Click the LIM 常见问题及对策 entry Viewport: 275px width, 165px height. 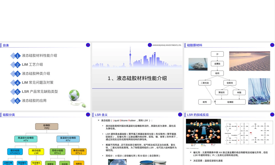[x=37, y=82]
